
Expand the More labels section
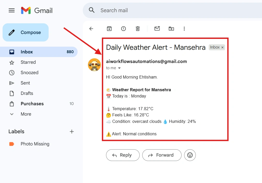[26, 114]
